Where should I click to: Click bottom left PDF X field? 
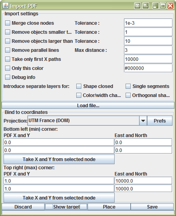tap(59, 142)
